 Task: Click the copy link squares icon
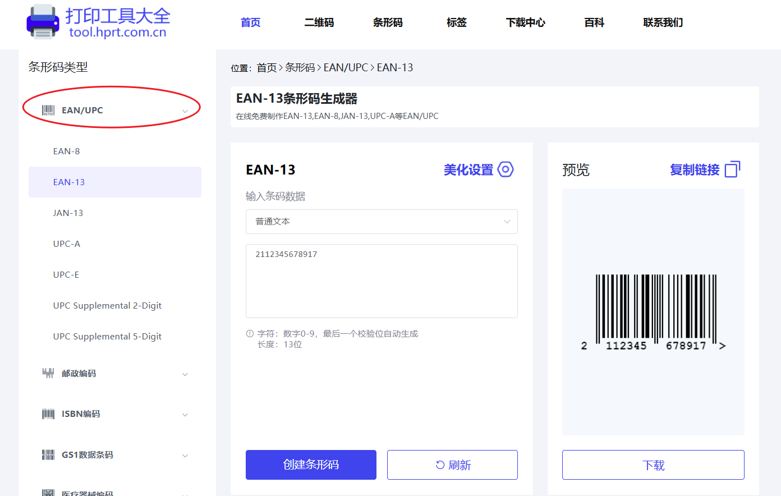pos(733,169)
